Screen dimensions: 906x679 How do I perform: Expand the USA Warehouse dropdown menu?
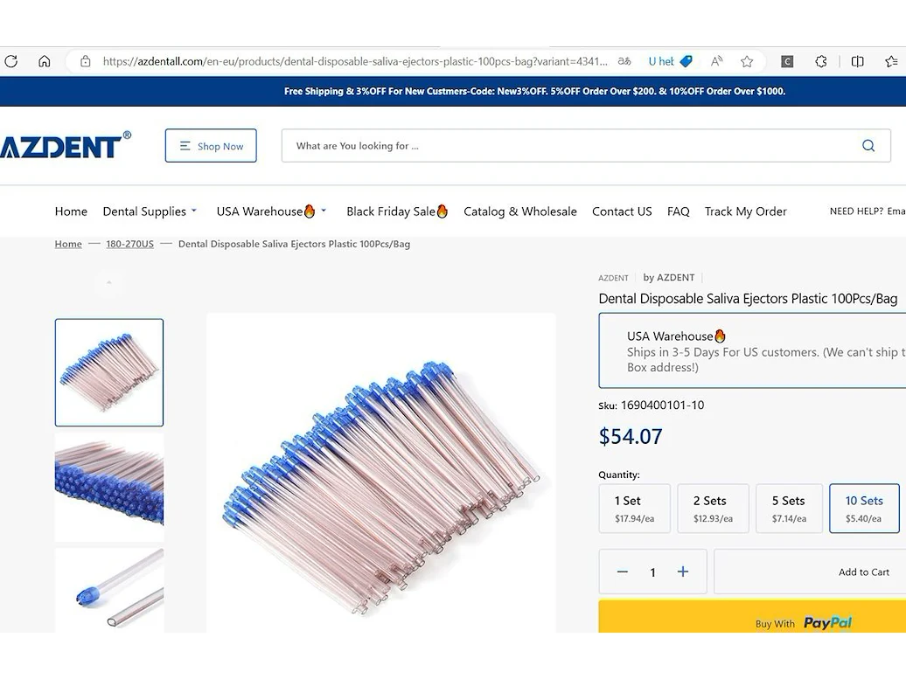coord(272,211)
